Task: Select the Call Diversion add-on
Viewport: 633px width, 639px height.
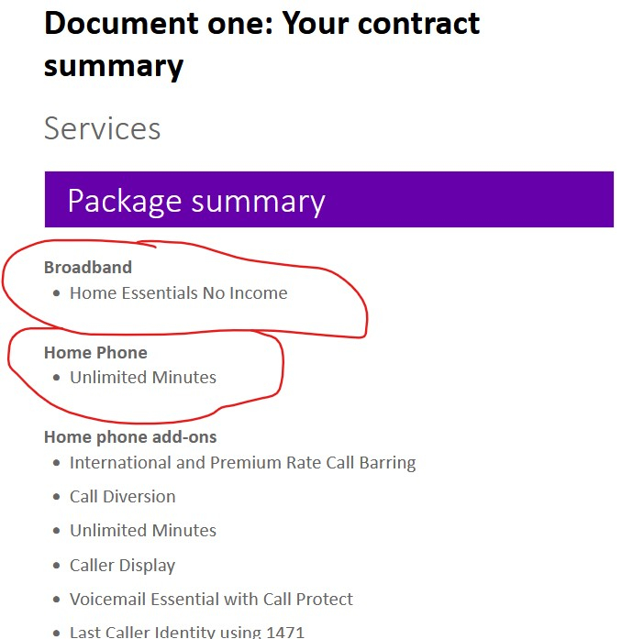Action: [x=123, y=497]
